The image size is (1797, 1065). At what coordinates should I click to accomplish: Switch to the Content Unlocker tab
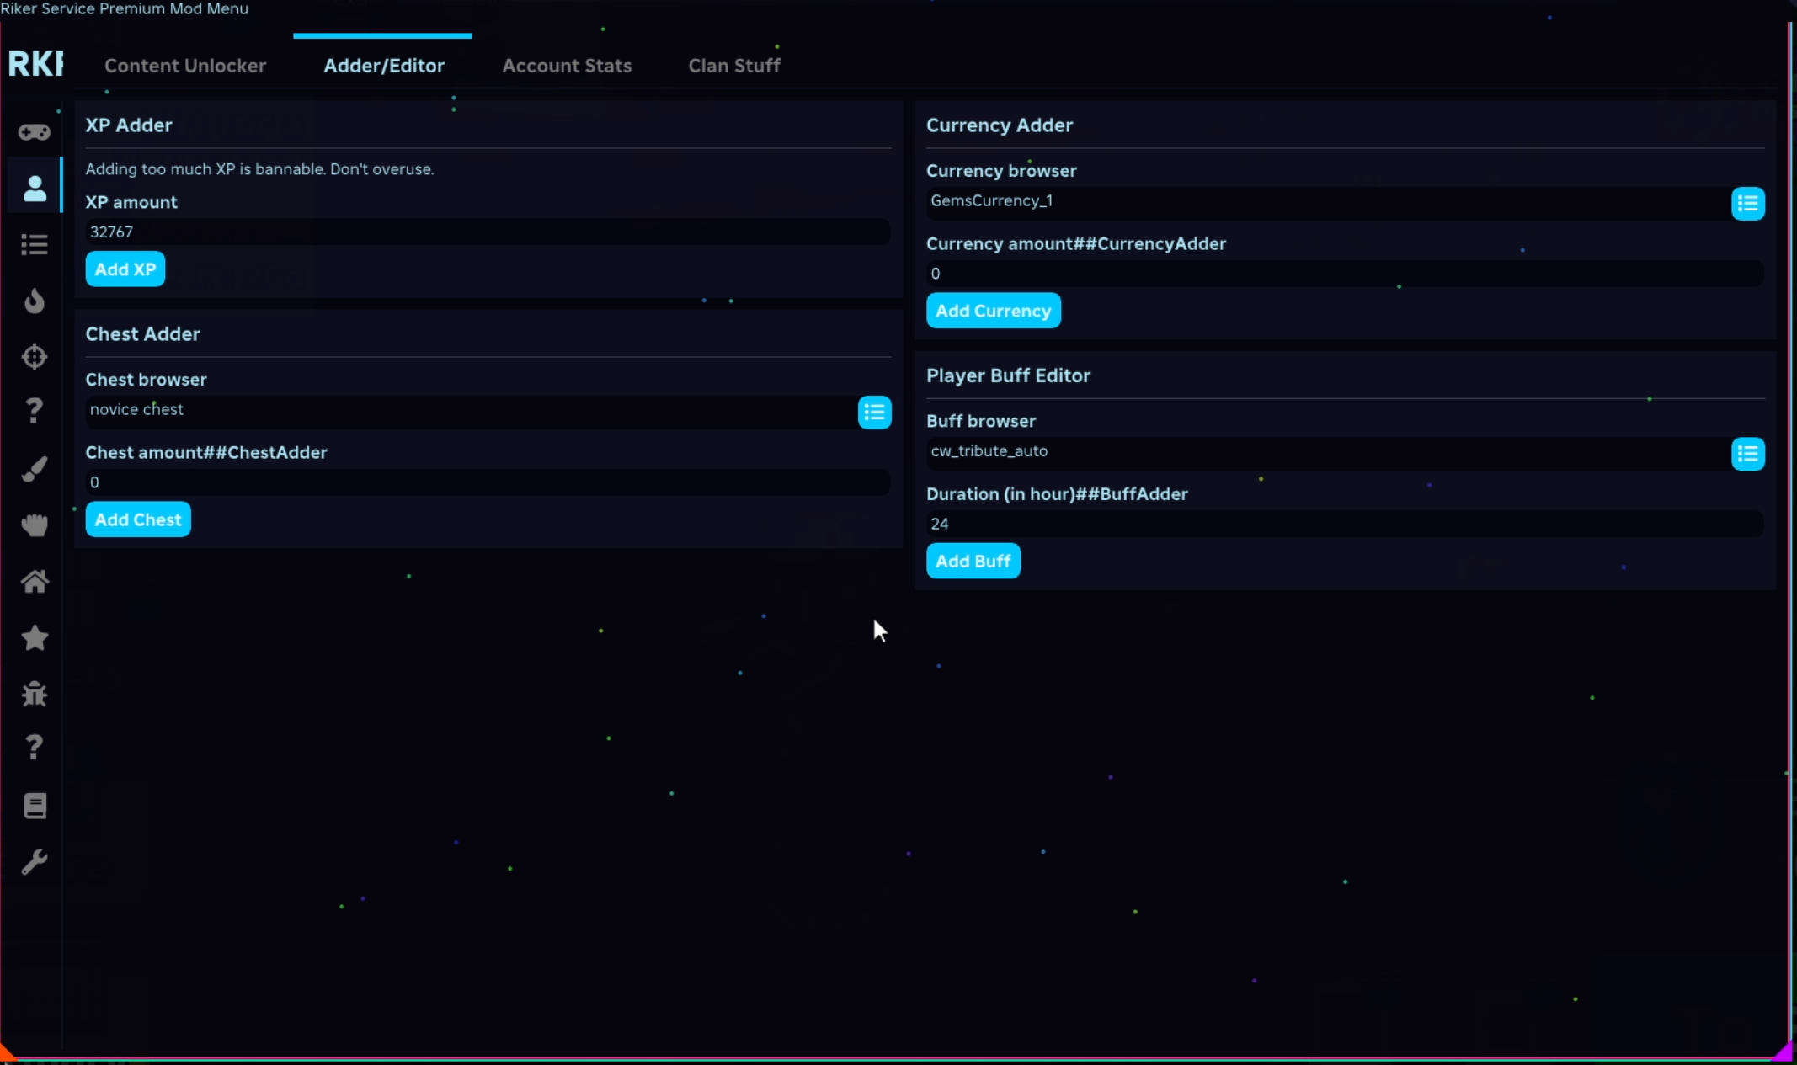pos(185,66)
